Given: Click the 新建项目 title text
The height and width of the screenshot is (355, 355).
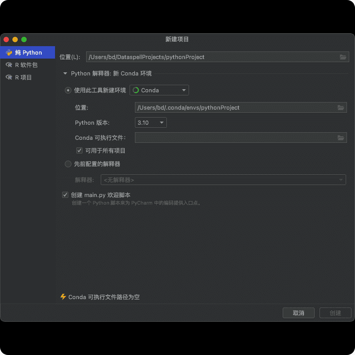Looking at the screenshot, I should pos(177,39).
